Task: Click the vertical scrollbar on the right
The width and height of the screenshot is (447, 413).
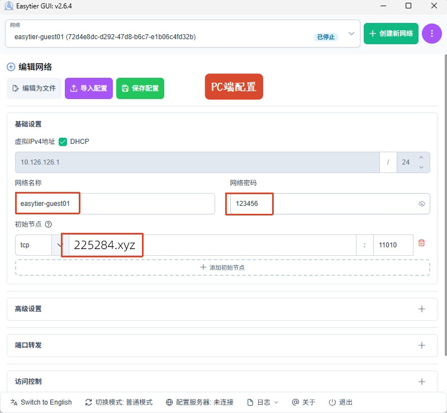Action: pos(445,205)
